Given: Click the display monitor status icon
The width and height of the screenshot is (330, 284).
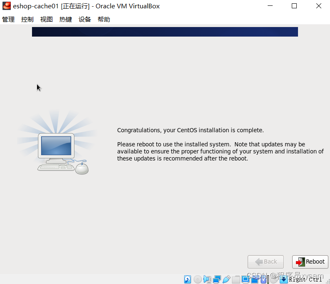Looking at the screenshot, I should (245, 279).
